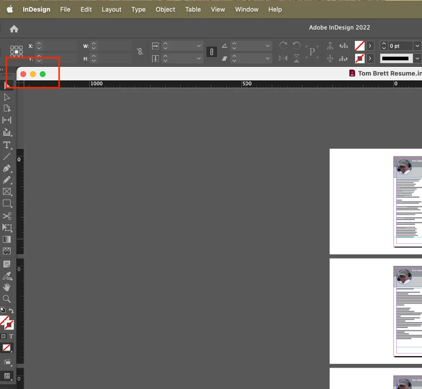Screen dimensions: 422x389
Task: Click the flip vertical icon
Action: [297, 58]
